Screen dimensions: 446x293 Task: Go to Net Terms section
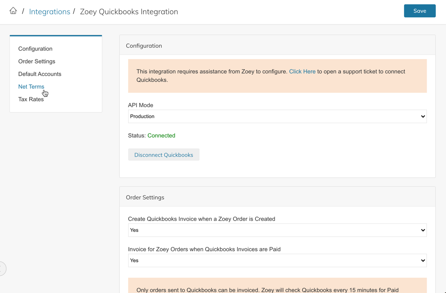(31, 86)
